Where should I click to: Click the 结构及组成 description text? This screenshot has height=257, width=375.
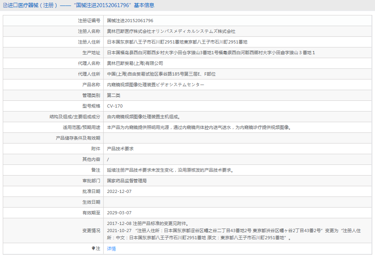click(144, 117)
